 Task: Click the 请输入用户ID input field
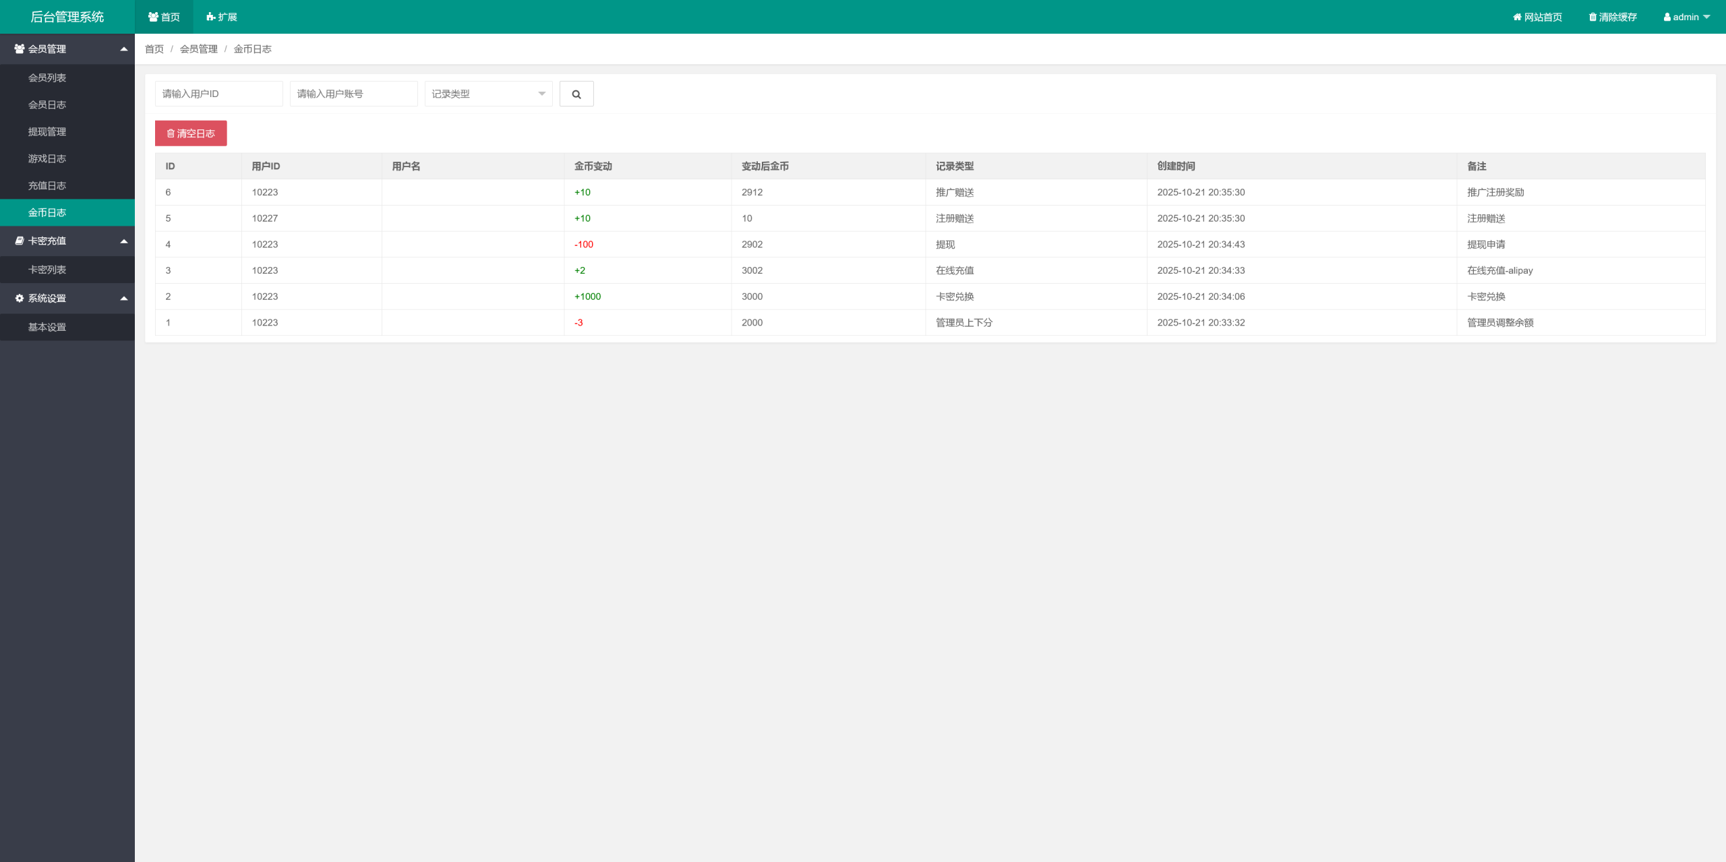click(218, 94)
